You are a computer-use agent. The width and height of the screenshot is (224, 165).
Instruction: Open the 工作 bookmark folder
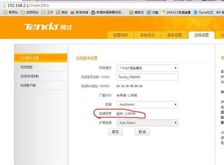tap(47, 12)
